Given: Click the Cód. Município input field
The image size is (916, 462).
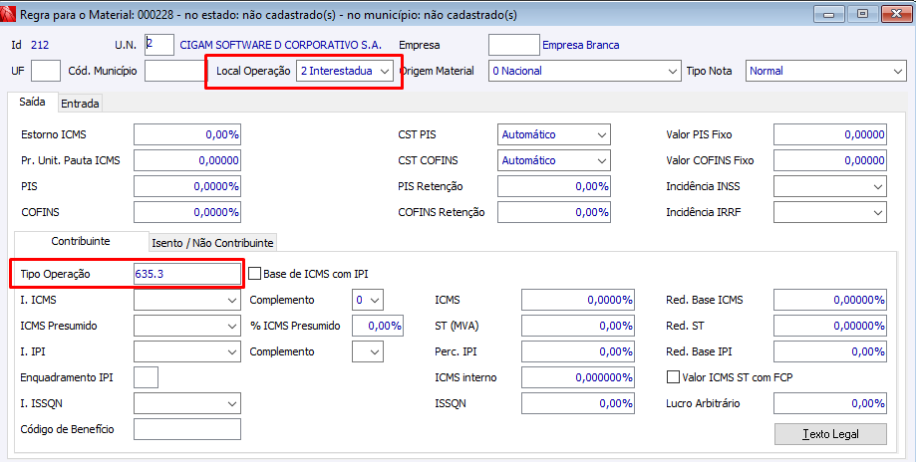Looking at the screenshot, I should coord(174,72).
